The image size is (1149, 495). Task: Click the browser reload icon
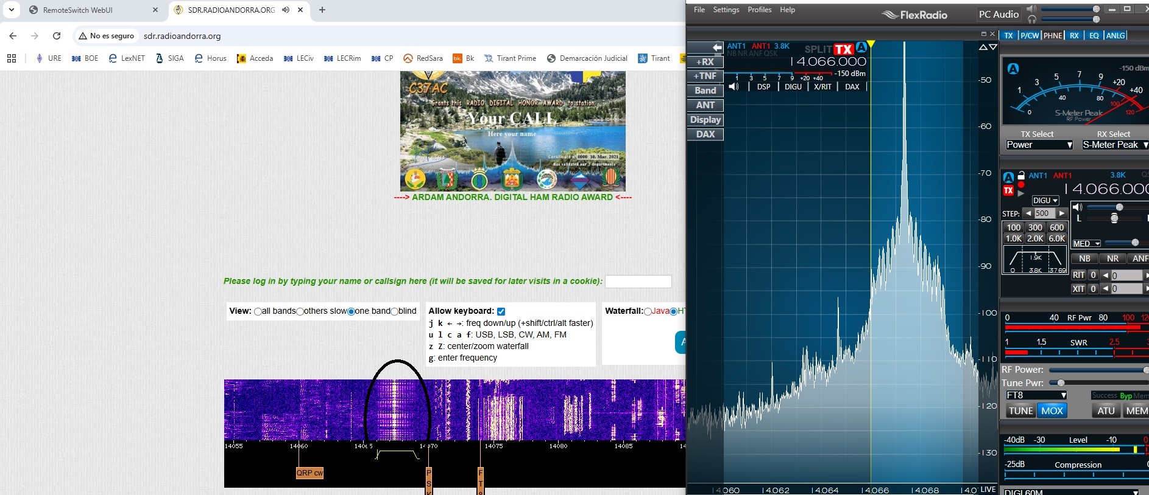tap(57, 36)
